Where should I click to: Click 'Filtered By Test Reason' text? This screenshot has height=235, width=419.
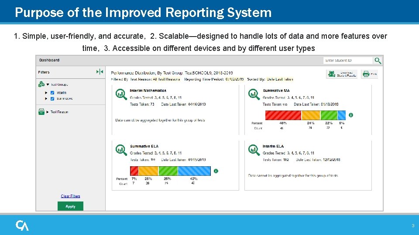145,79
